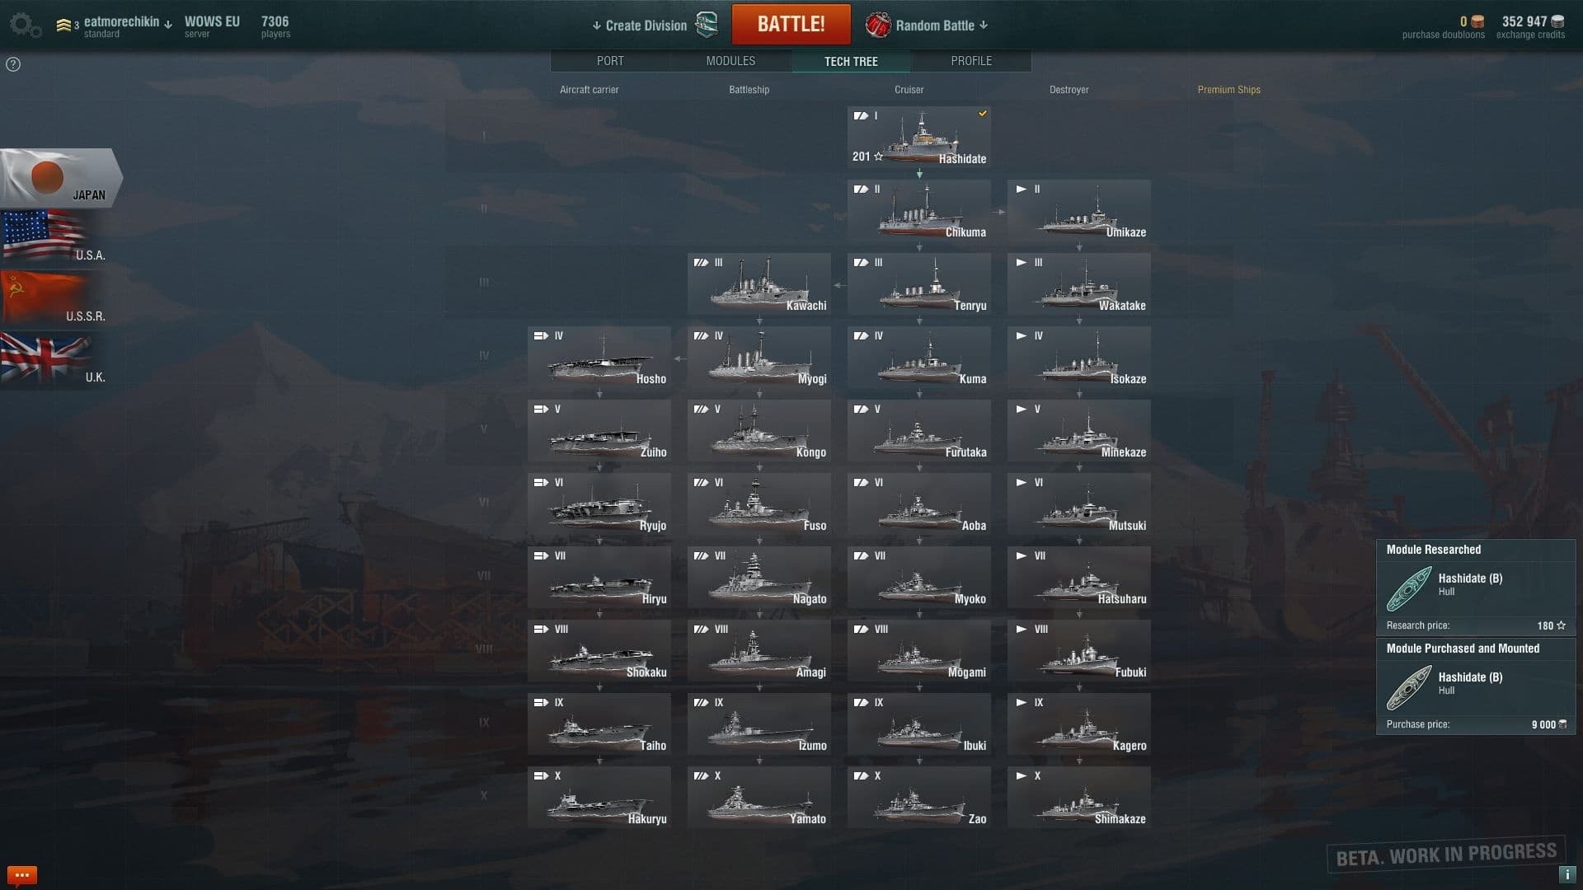Expand the Create Division dropdown
The height and width of the screenshot is (890, 1583).
coord(597,26)
